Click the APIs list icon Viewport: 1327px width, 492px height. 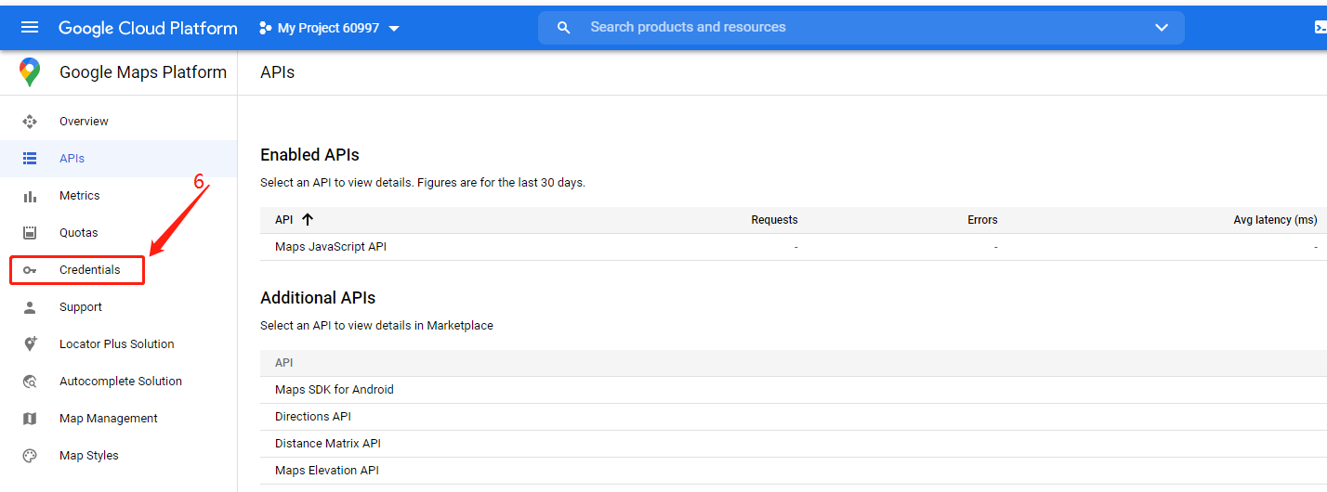point(30,159)
